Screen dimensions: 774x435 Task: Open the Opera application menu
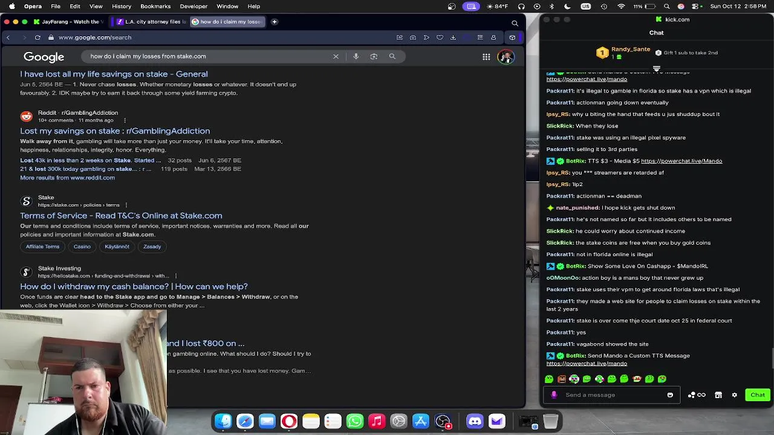33,6
